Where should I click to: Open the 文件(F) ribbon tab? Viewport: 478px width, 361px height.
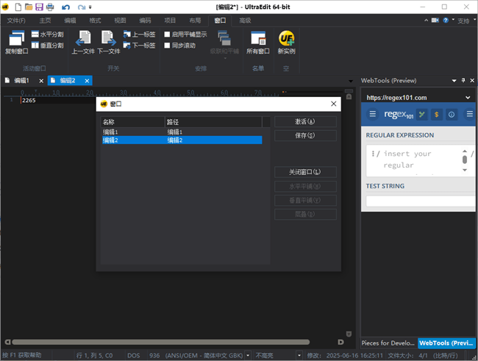pos(16,21)
